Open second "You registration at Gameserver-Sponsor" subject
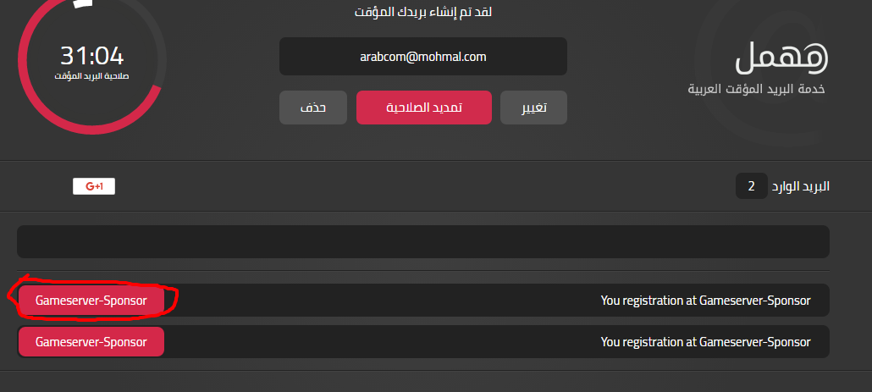This screenshot has height=392, width=872. tap(705, 342)
